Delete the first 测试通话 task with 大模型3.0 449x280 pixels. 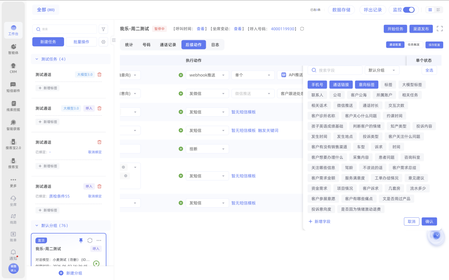click(99, 75)
